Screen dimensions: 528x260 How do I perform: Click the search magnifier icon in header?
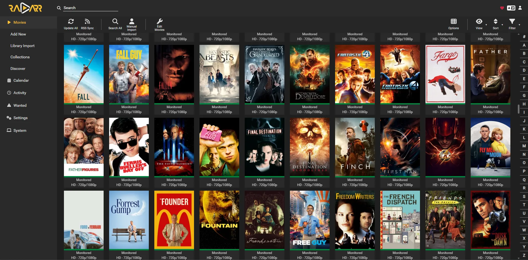click(x=59, y=8)
